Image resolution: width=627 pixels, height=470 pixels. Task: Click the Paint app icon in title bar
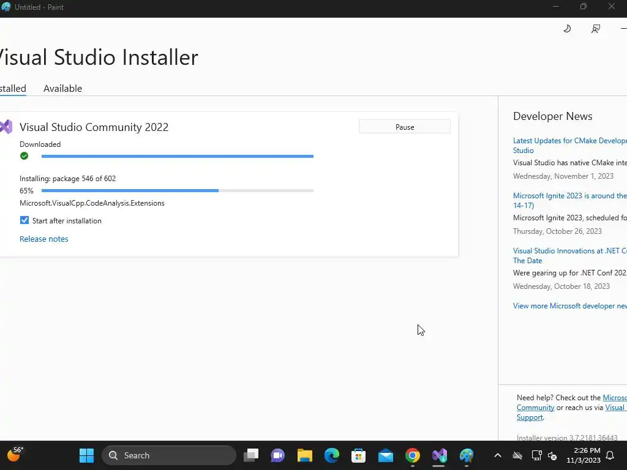point(6,7)
